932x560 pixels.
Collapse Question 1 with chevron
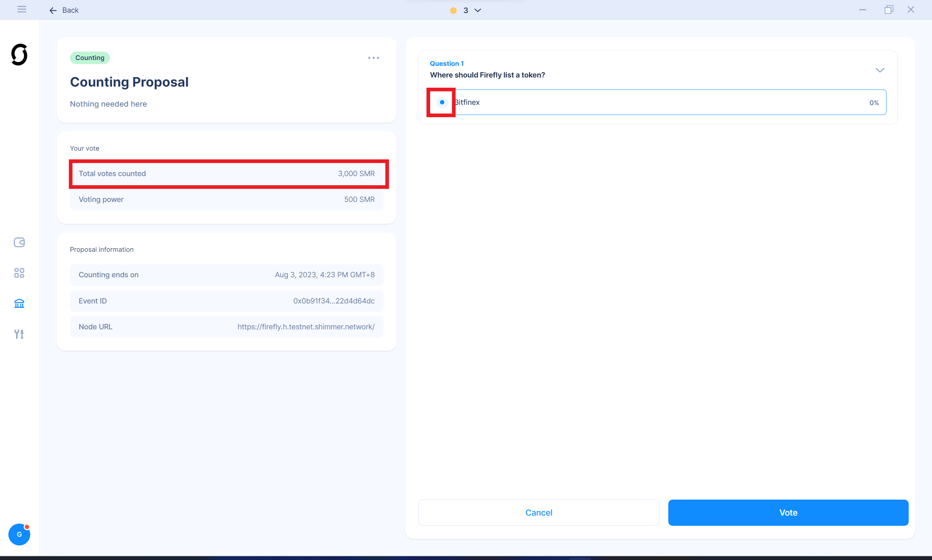click(880, 70)
